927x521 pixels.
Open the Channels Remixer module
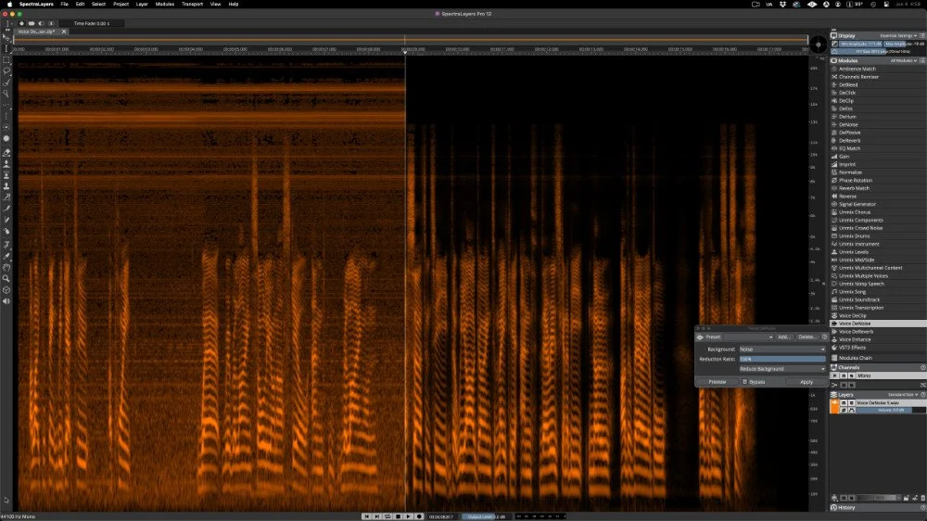tap(858, 77)
